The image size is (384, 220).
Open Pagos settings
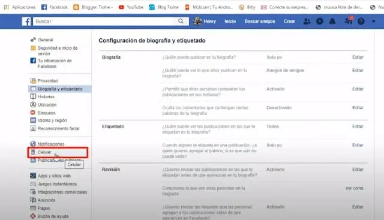44,208
